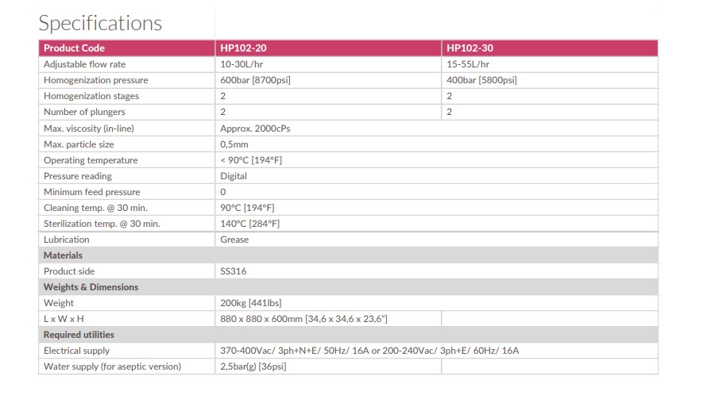Image resolution: width=711 pixels, height=399 pixels.
Task: Select the SS316 product side value
Action: (234, 271)
